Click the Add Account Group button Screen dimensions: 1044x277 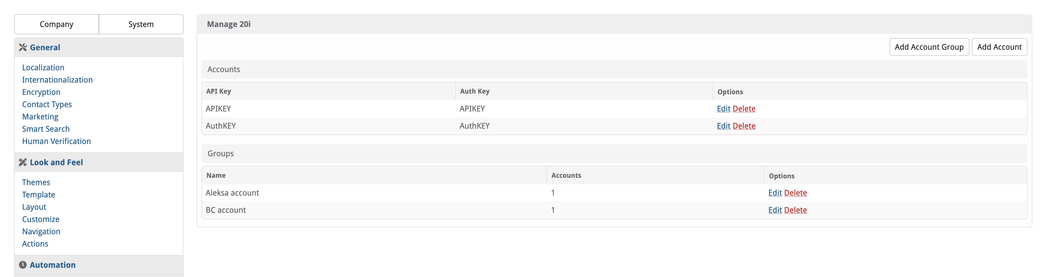(x=929, y=47)
